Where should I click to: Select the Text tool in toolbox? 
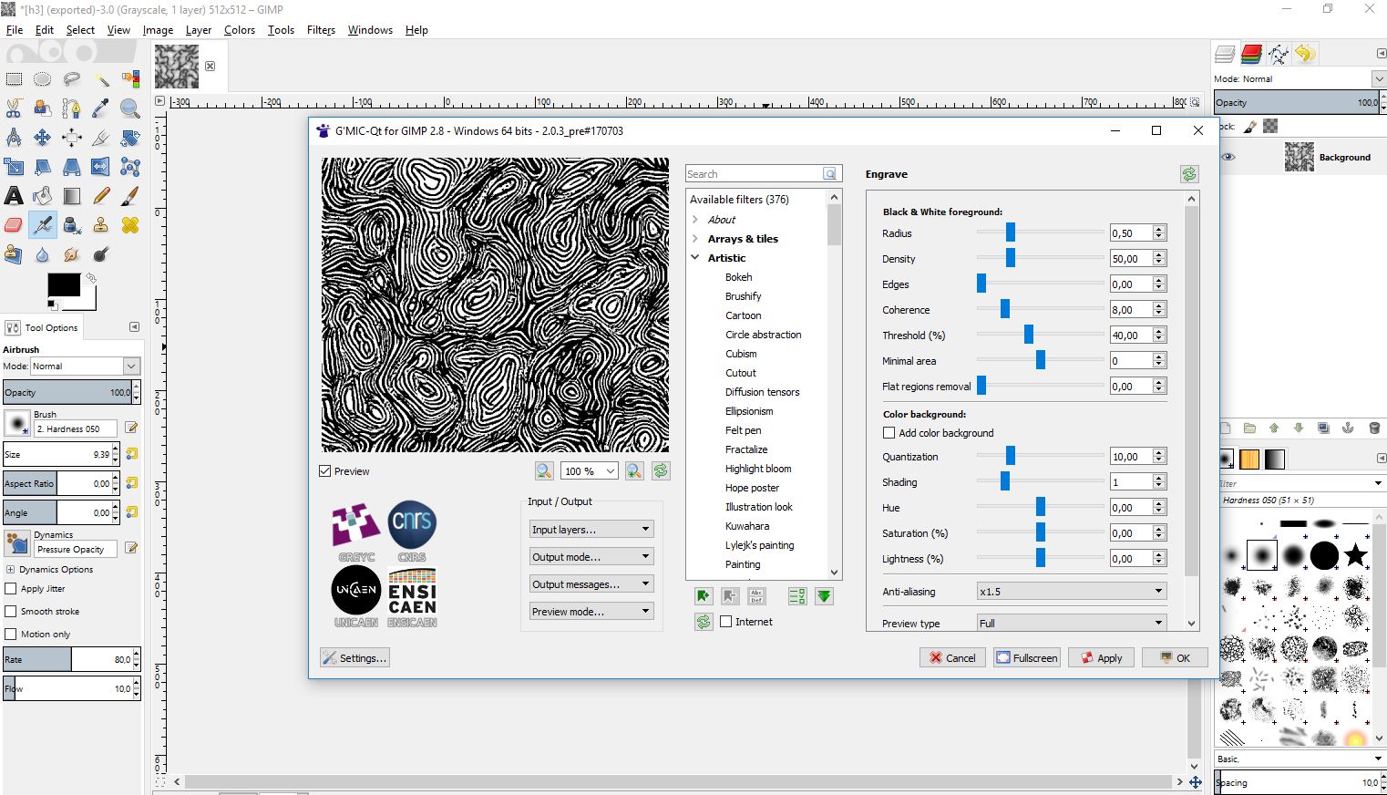[x=14, y=195]
